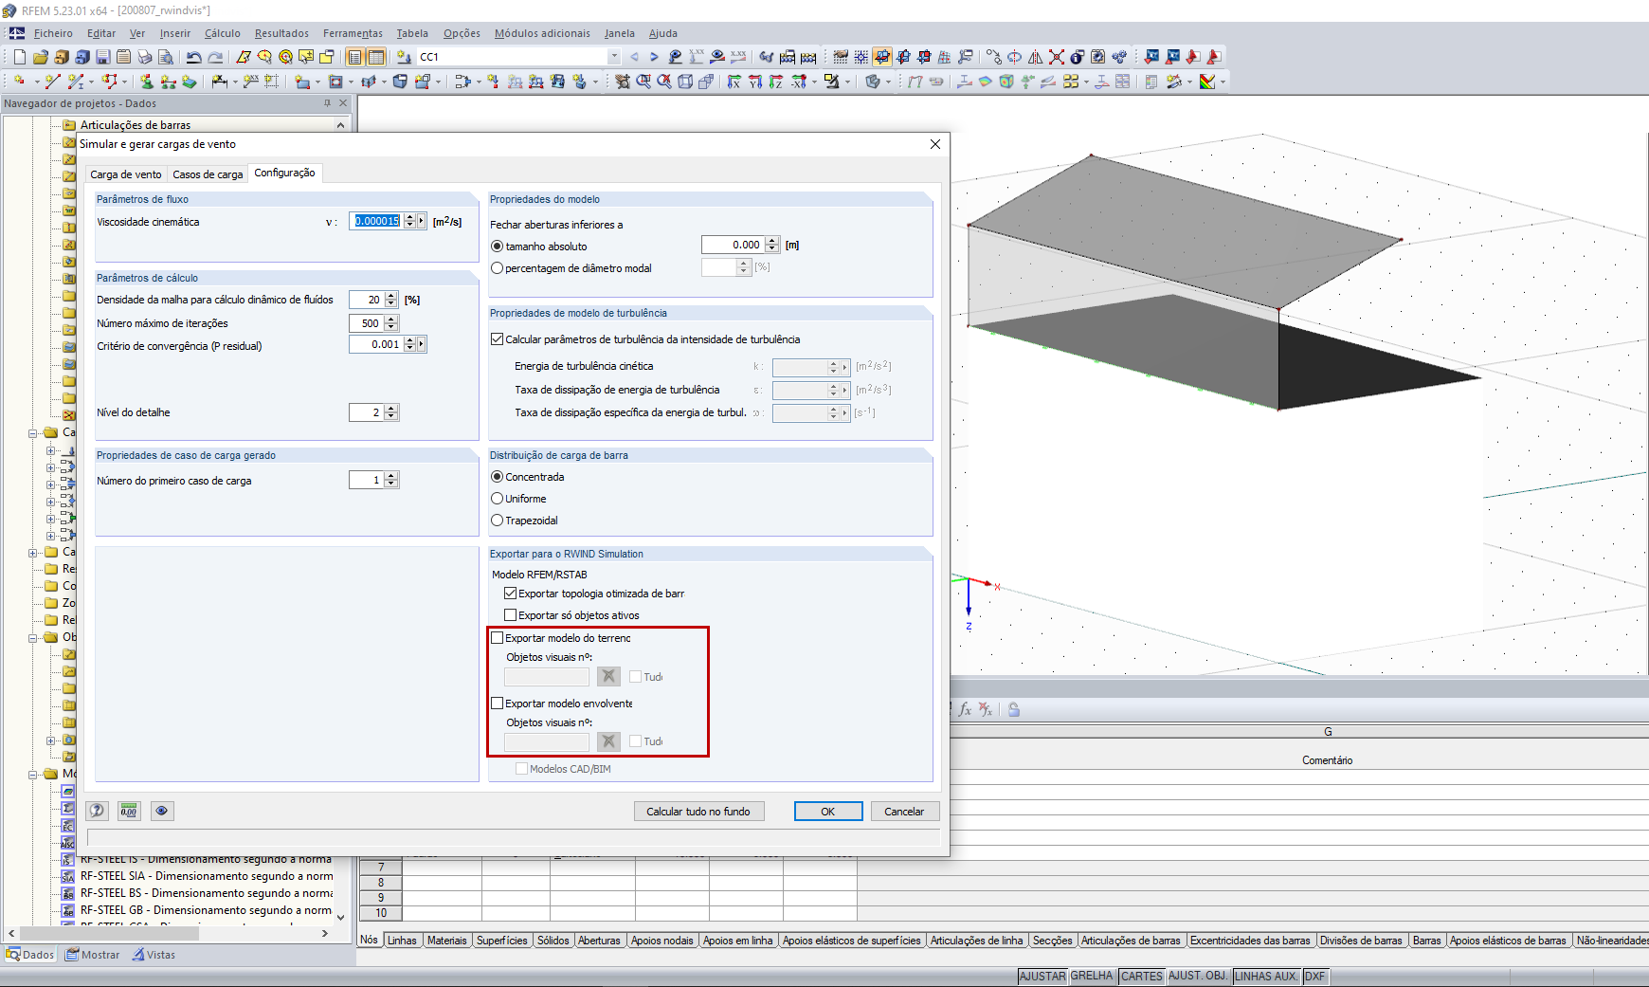Collapse the 'Ob' folder in navigator tree
Viewport: 1649px width, 987px height.
(x=32, y=637)
